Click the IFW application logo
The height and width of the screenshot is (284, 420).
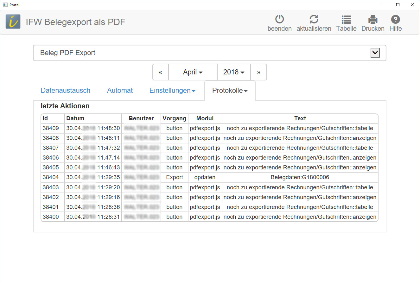click(x=13, y=22)
